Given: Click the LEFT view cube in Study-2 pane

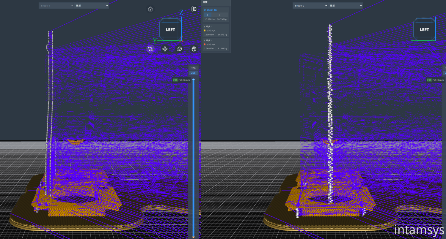Looking at the screenshot, I should coord(424,30).
